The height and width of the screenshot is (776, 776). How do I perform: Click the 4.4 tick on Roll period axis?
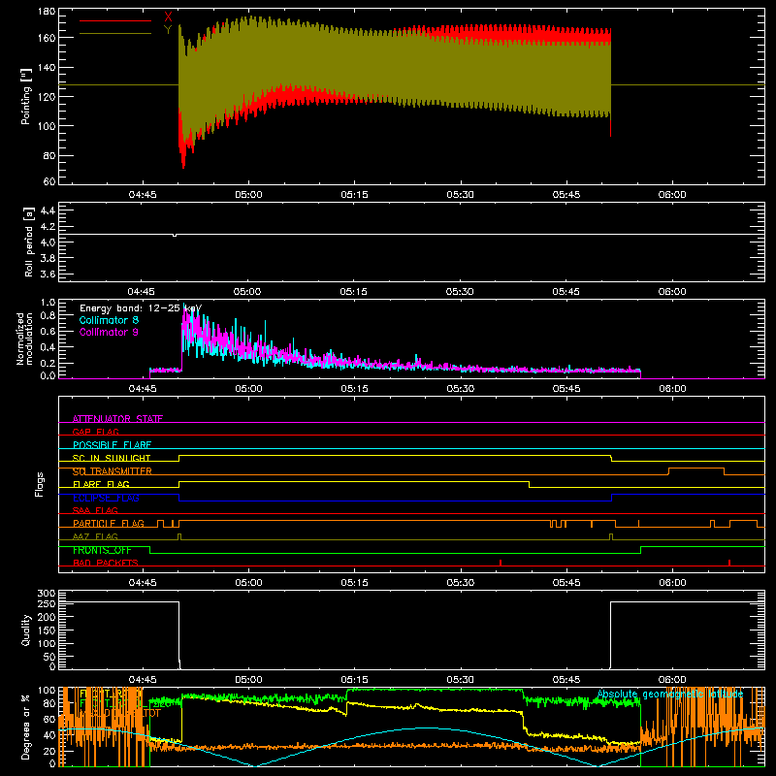tap(48, 210)
